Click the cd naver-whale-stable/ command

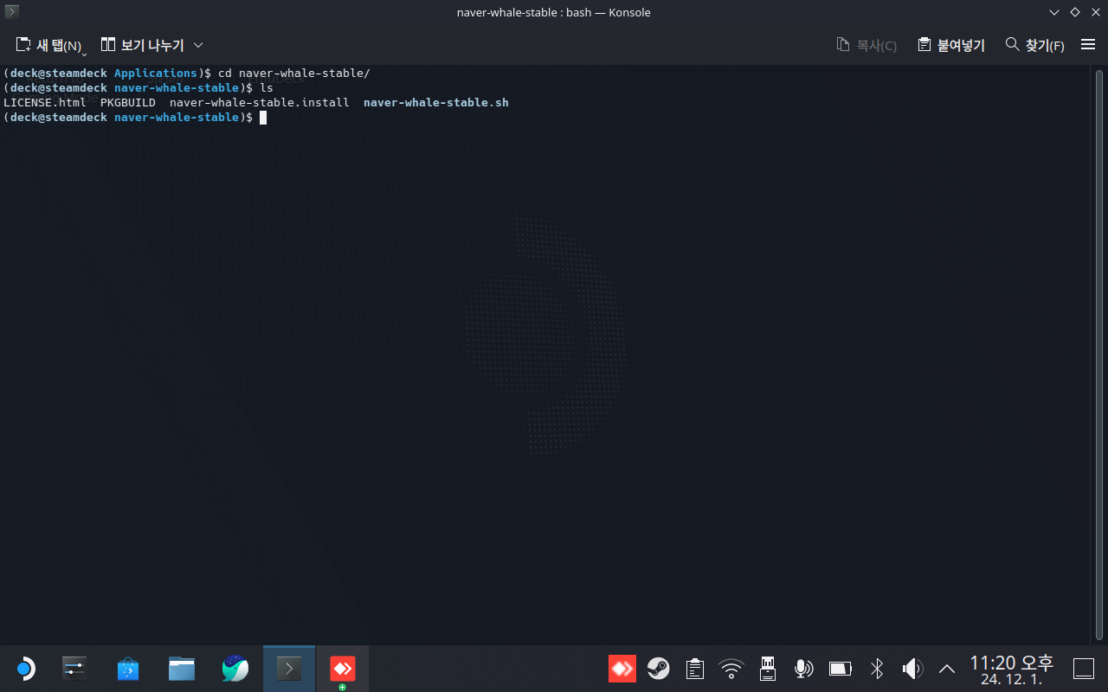tap(294, 74)
